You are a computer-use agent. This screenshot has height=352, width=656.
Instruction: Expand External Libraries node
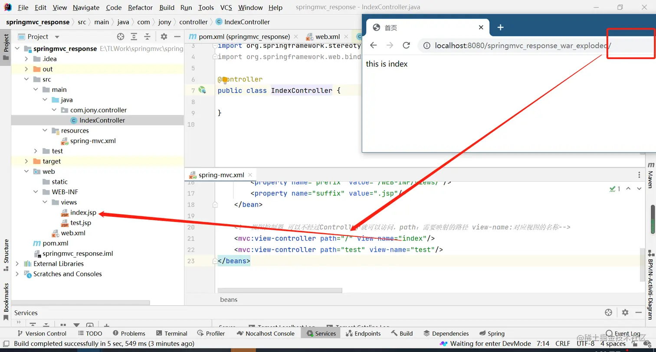(x=17, y=264)
